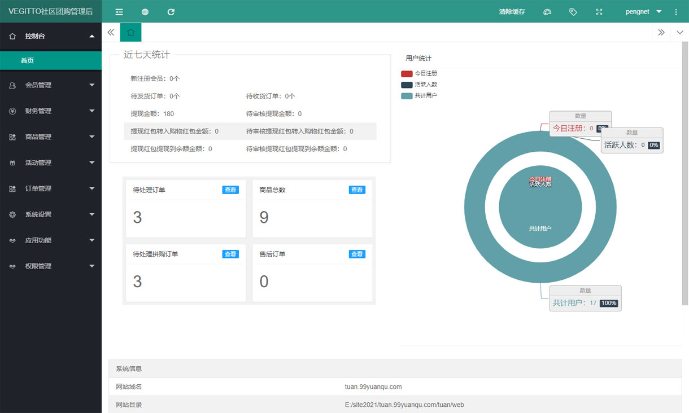Expand the 会员管理 sidebar menu

(x=51, y=85)
